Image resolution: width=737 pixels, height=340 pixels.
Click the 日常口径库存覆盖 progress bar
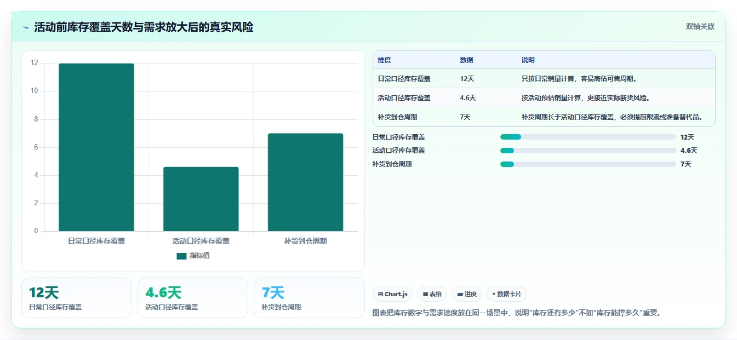(588, 137)
